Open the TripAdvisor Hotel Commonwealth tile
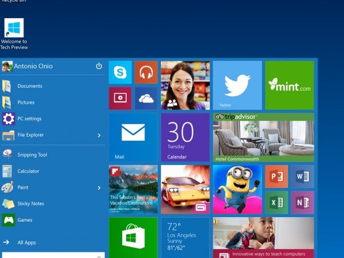 pos(264,138)
